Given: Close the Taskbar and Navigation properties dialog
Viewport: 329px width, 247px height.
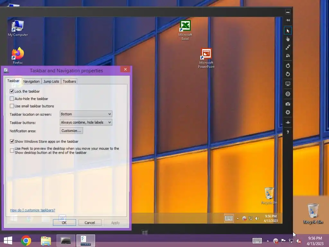Looking at the screenshot, I should [x=125, y=69].
